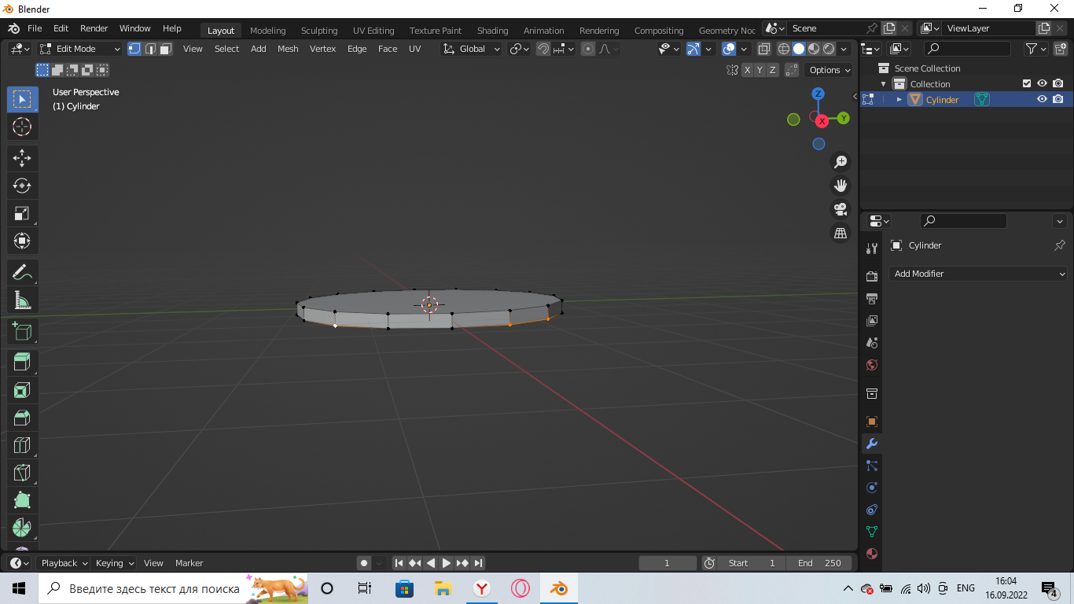Select the Move tool in the toolbar
The width and height of the screenshot is (1074, 604).
(22, 158)
